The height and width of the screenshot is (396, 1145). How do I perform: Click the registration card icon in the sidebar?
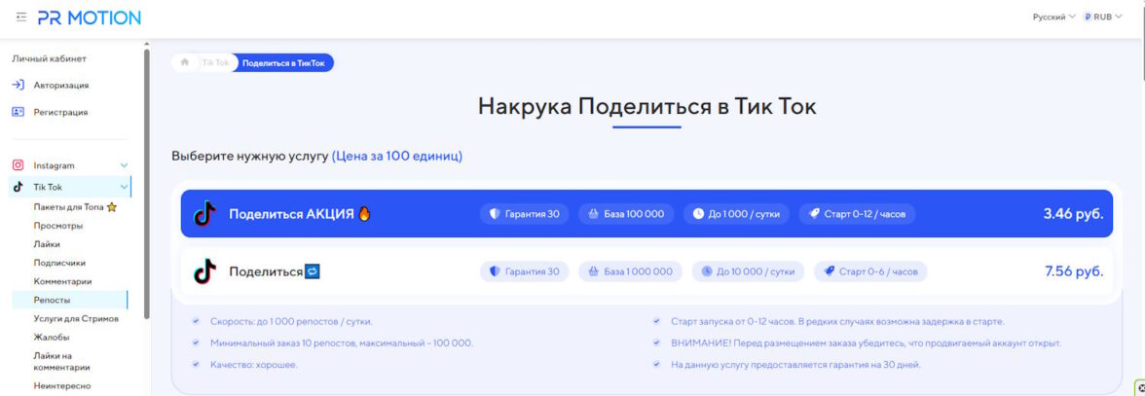pyautogui.click(x=18, y=112)
